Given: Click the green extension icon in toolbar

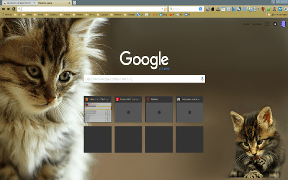Looking at the screenshot, I should [x=269, y=9].
